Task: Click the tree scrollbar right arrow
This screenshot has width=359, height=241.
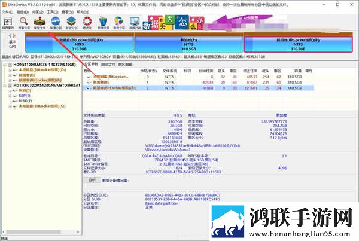Action: [78, 232]
